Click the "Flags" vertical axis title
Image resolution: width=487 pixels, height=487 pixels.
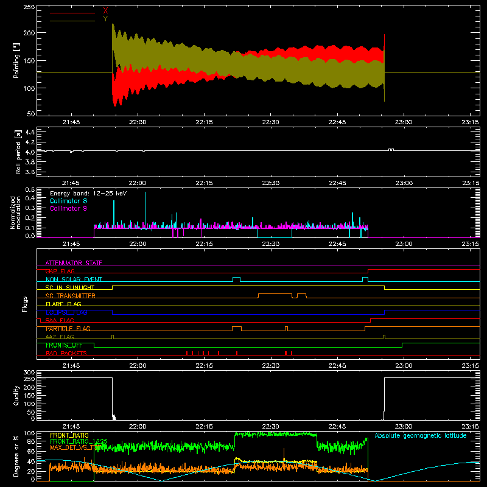(24, 304)
